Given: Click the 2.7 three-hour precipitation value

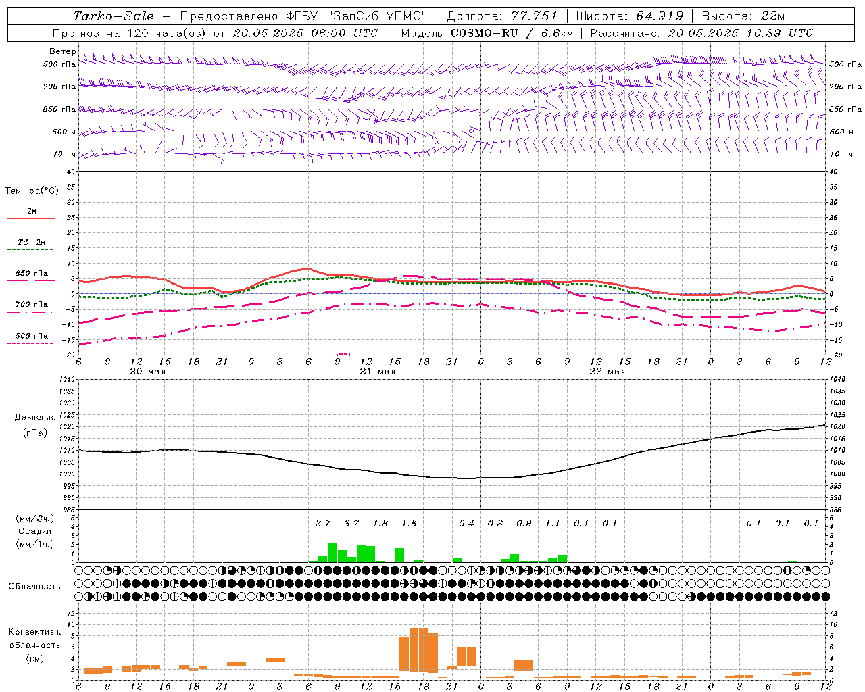Looking at the screenshot, I should (x=323, y=523).
